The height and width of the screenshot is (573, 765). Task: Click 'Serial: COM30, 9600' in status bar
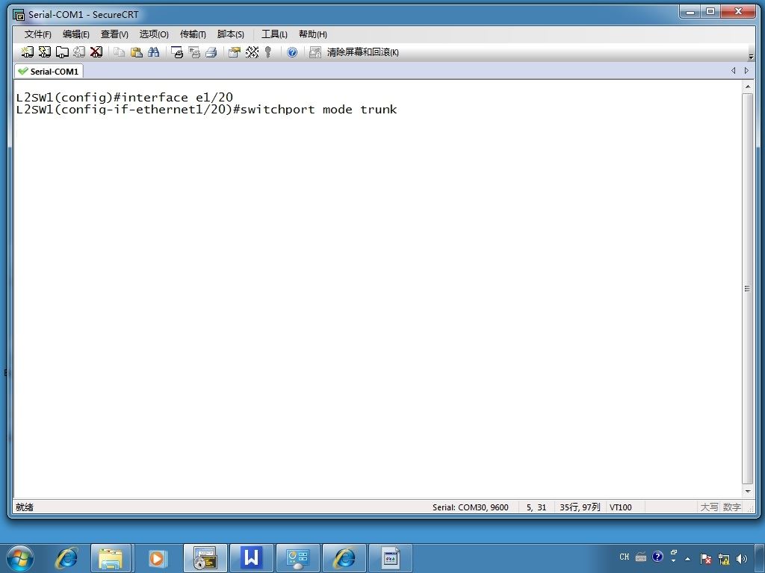click(x=471, y=507)
